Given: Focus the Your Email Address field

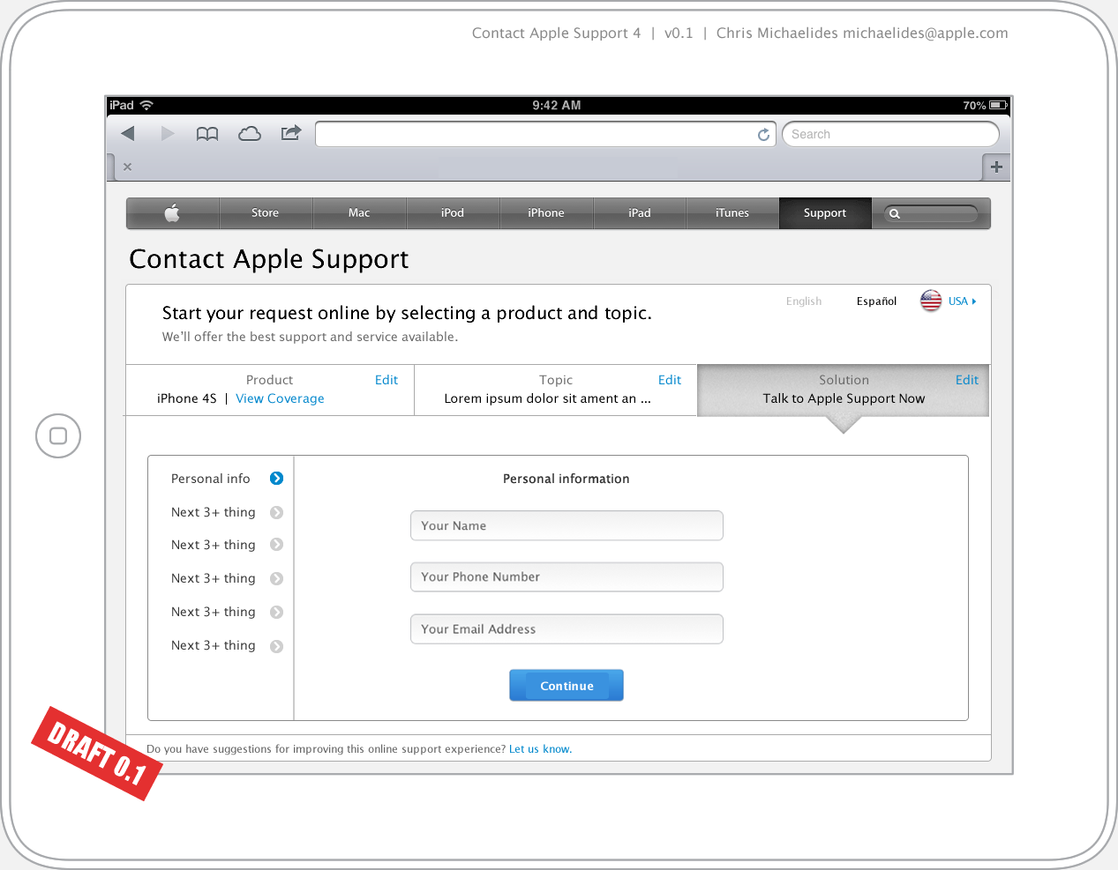Looking at the screenshot, I should [x=567, y=629].
